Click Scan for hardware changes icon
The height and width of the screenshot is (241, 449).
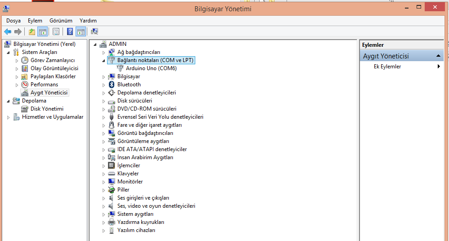coord(94,31)
